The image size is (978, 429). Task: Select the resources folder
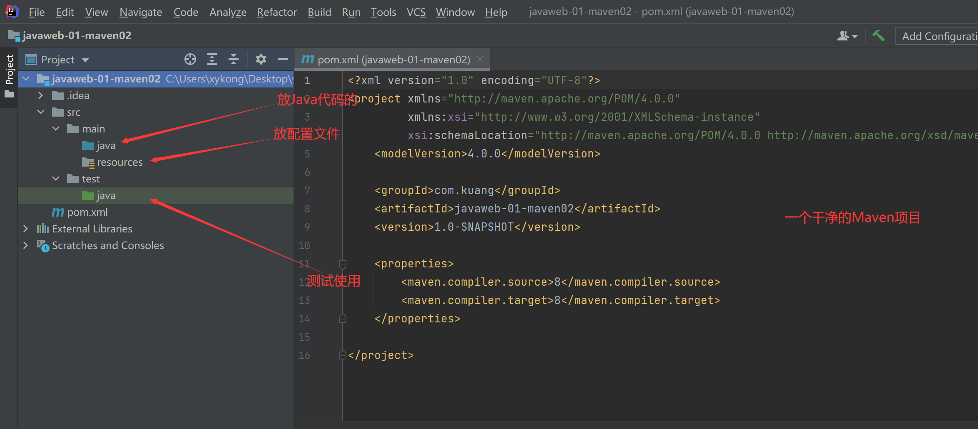click(112, 162)
